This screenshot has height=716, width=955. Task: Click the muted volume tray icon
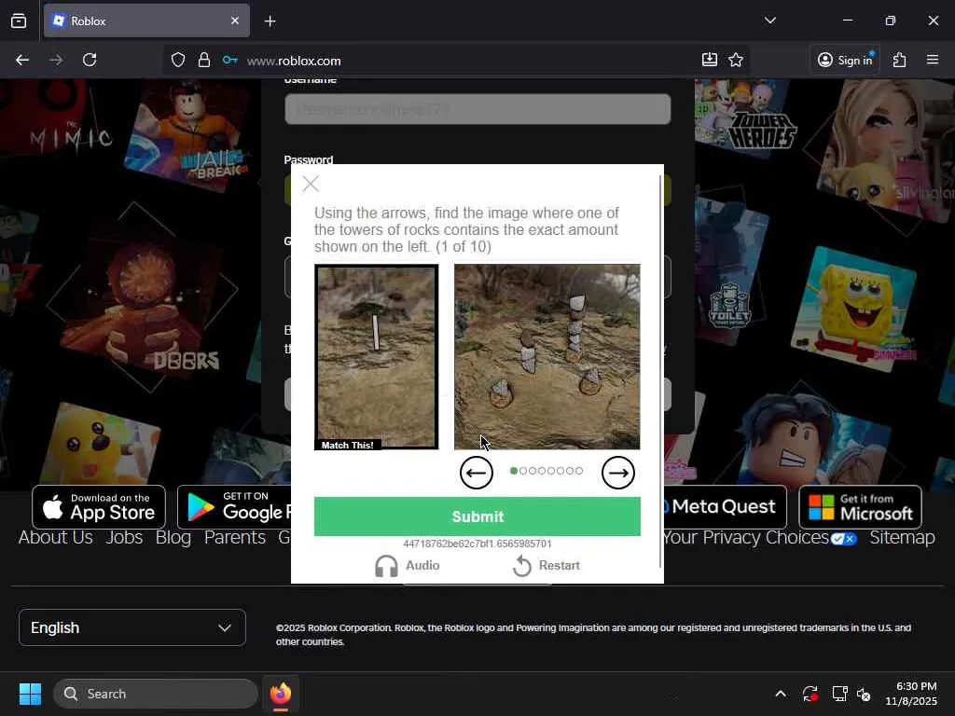(x=864, y=694)
